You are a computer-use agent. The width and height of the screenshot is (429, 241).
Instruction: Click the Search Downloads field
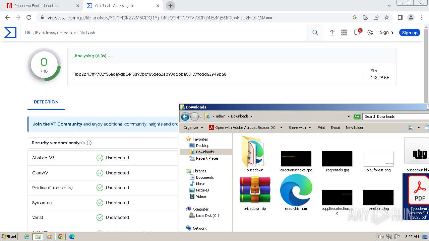395,116
